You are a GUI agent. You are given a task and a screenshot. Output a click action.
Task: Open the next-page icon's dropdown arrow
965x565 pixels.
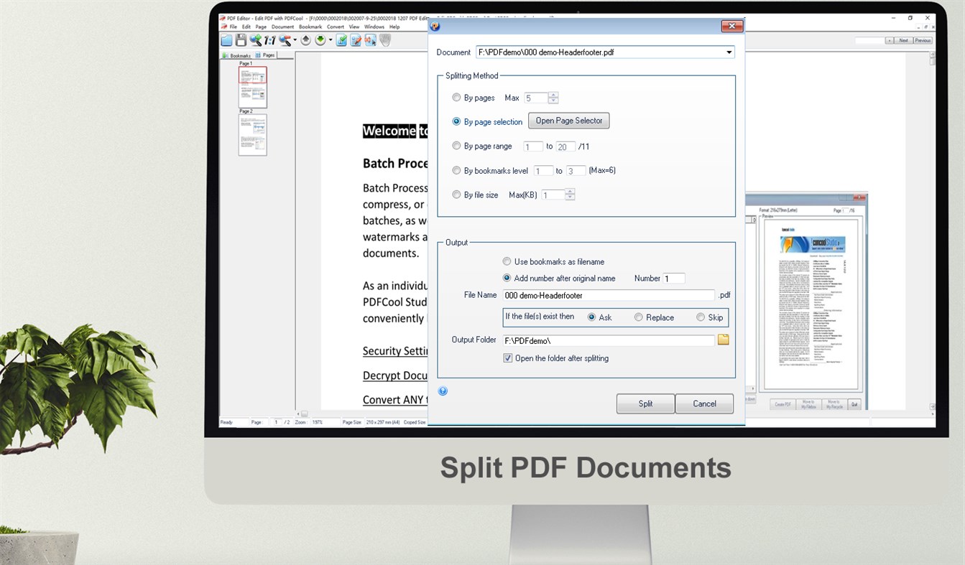(331, 40)
